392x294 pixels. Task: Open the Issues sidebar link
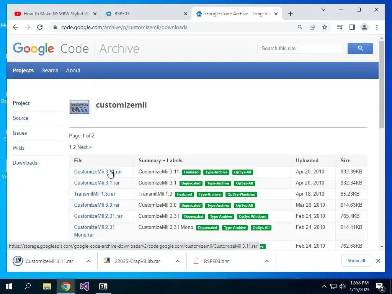[20, 133]
